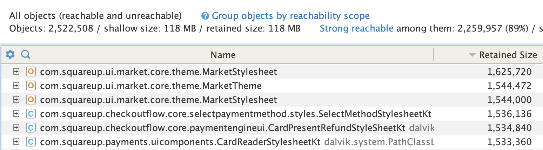Click retained size value 1,544,472

(509, 86)
